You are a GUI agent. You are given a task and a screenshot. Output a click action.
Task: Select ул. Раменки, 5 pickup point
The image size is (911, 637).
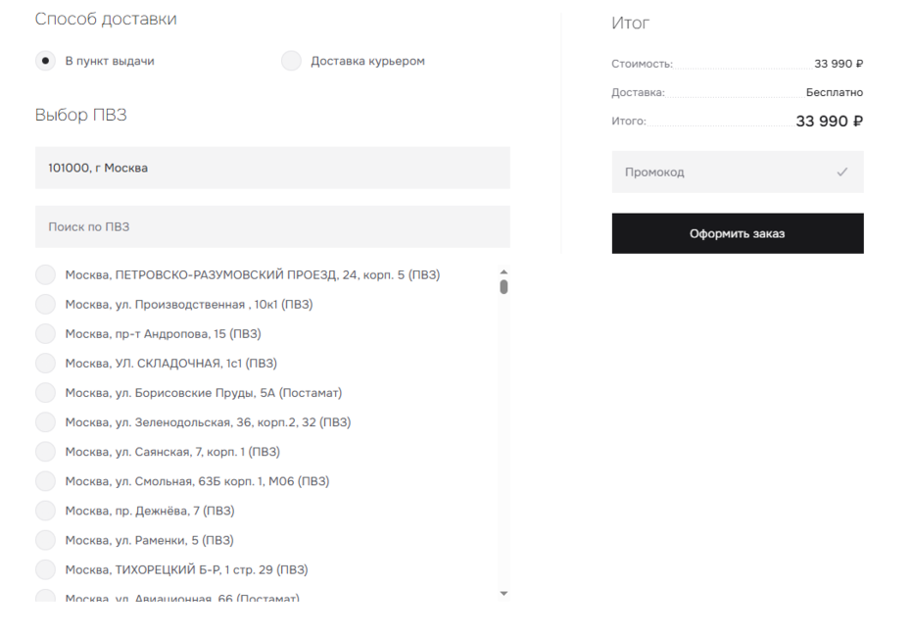coord(45,540)
